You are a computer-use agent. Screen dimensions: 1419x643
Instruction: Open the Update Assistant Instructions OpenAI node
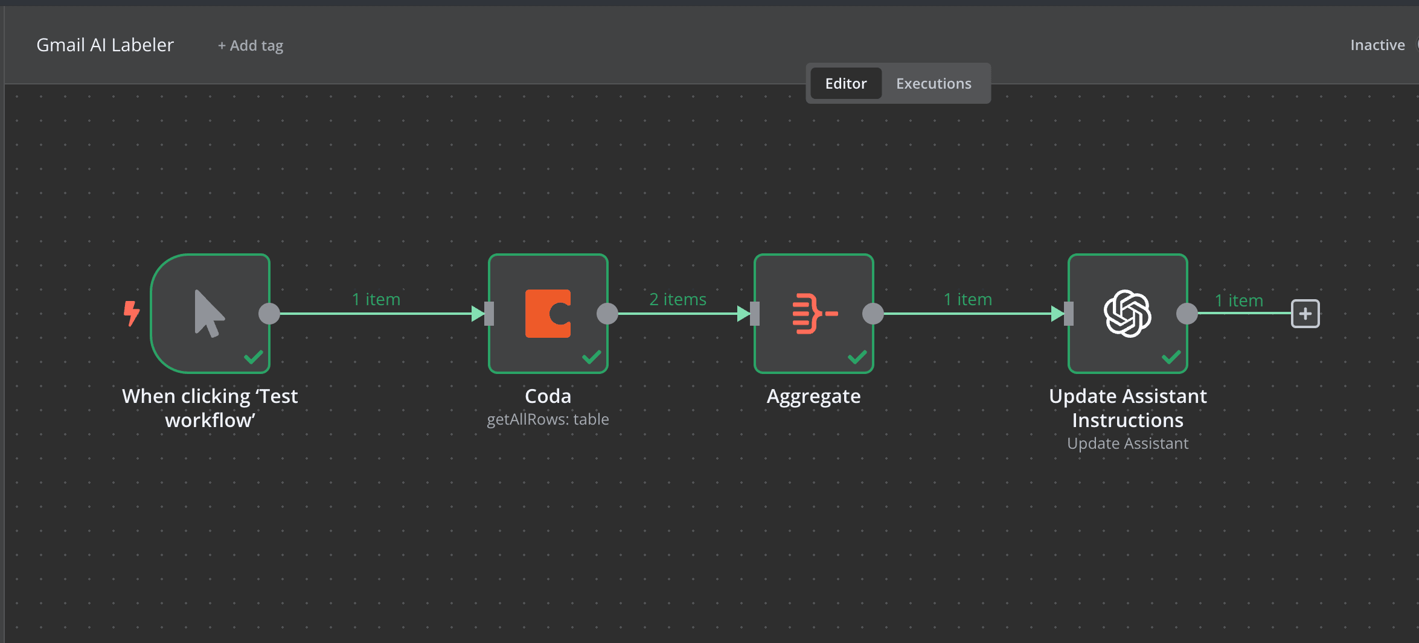[x=1127, y=314]
